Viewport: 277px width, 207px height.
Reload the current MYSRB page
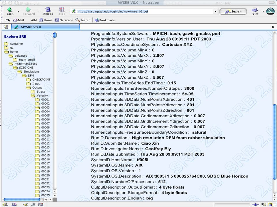pos(48,11)
